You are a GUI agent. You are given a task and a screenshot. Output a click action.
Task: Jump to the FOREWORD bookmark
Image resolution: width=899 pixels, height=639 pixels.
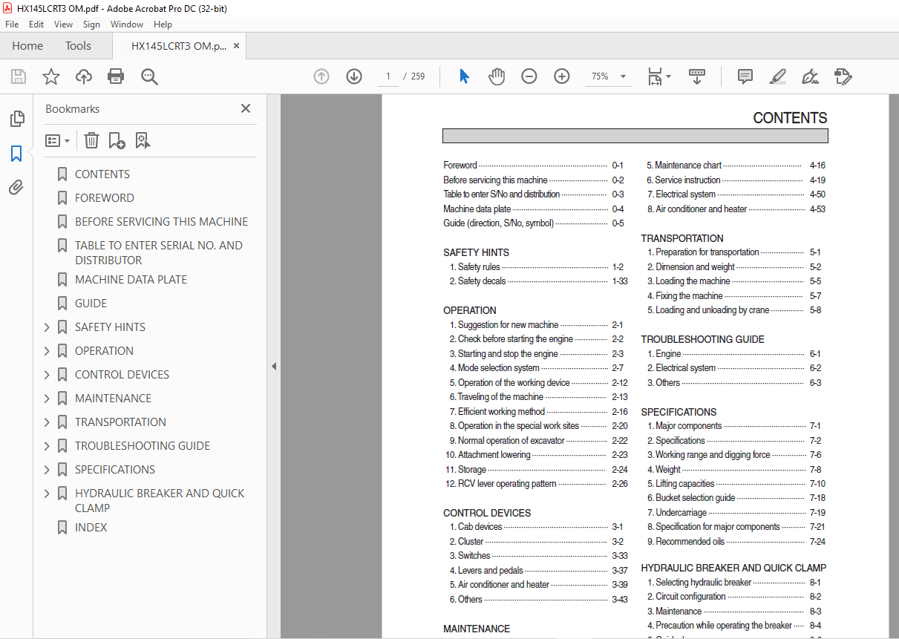105,198
